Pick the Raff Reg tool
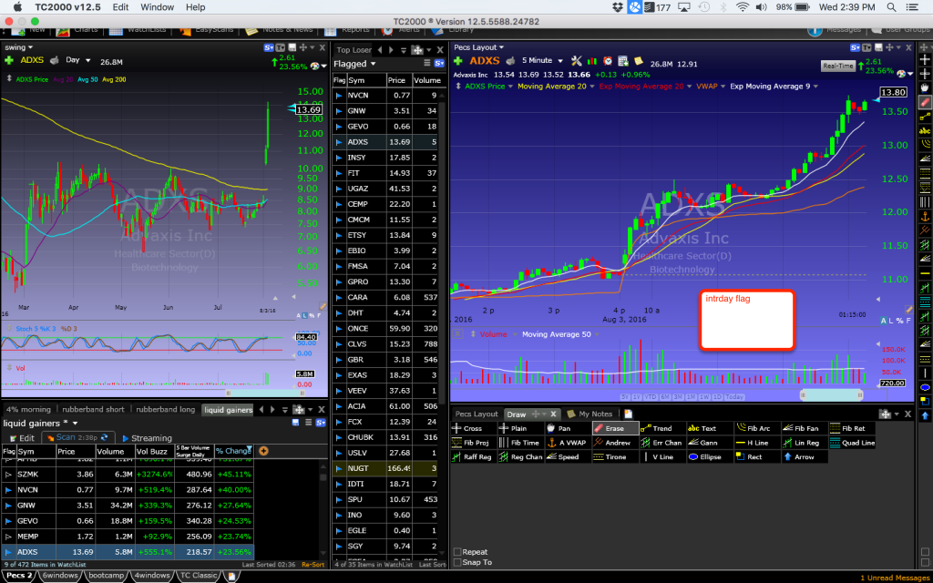 click(473, 457)
